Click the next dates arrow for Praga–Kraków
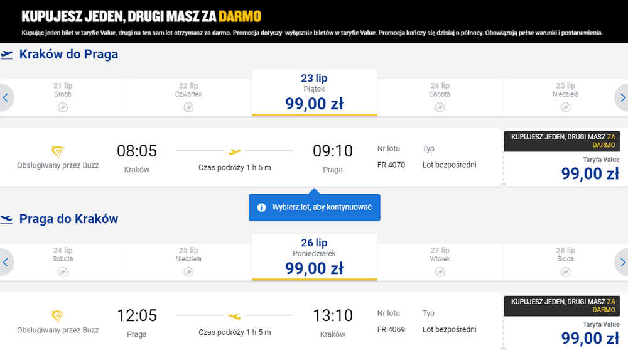The width and height of the screenshot is (628, 350). [622, 262]
